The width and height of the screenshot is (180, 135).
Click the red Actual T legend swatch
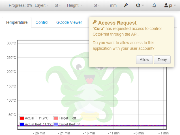[22, 118]
